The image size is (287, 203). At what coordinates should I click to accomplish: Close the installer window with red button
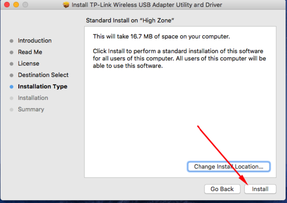click(6, 5)
